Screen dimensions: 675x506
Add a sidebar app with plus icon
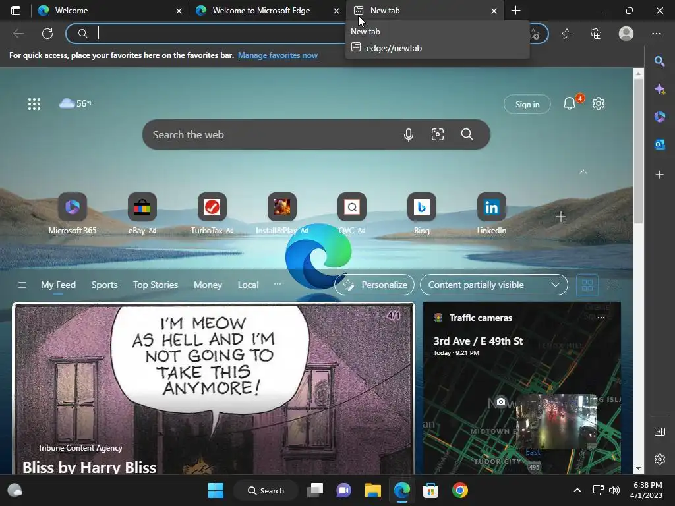pos(659,174)
